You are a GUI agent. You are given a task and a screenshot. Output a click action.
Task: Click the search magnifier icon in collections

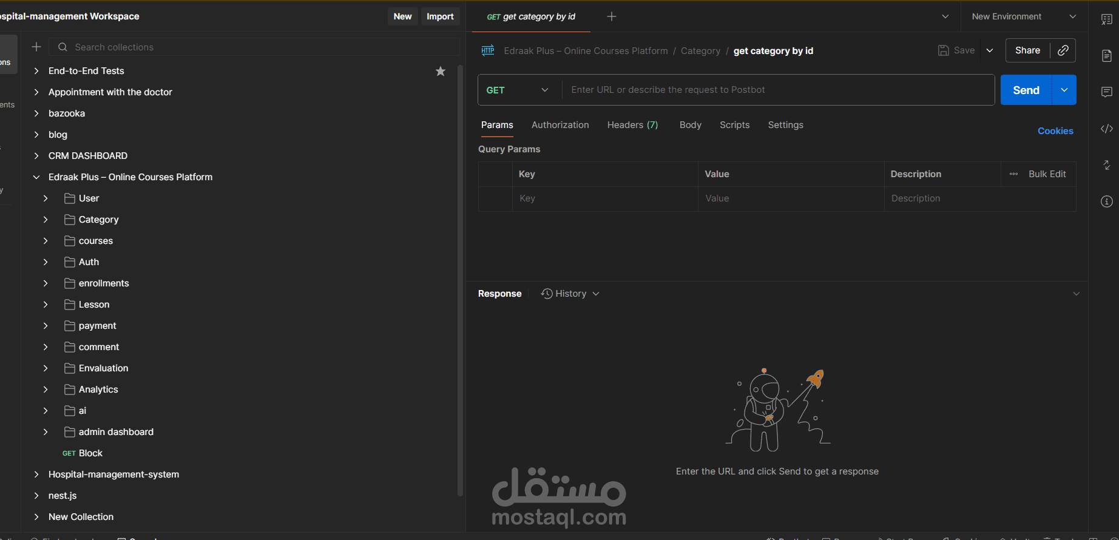[63, 47]
